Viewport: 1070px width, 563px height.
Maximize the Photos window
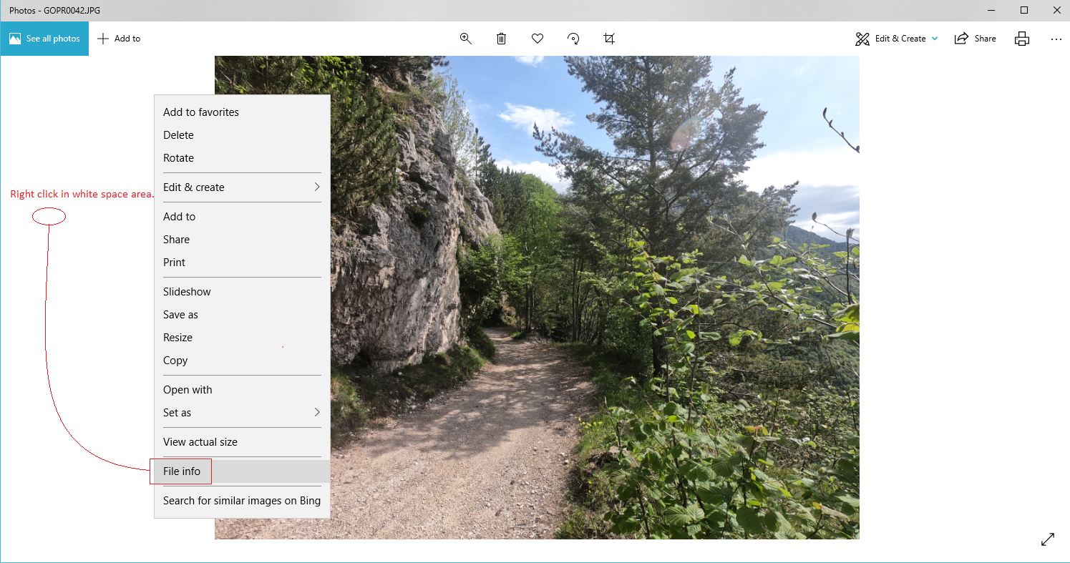pos(1024,10)
